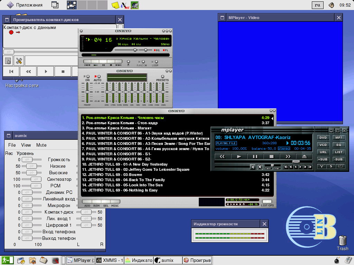Open the equalizer PRESETS menu
The image size is (354, 265).
coord(162,77)
